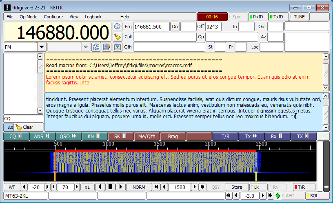
Task: Run the Brag macro button
Action: 173,137
